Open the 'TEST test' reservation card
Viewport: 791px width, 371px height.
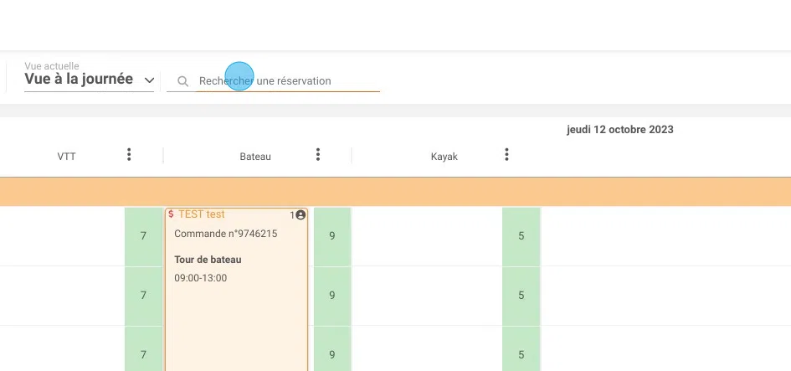[x=236, y=289]
